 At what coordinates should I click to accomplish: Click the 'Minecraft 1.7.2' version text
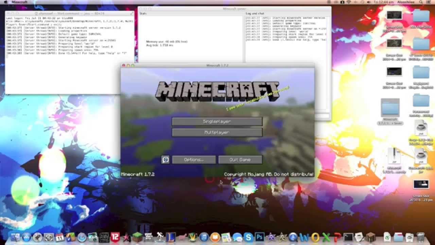pos(138,174)
